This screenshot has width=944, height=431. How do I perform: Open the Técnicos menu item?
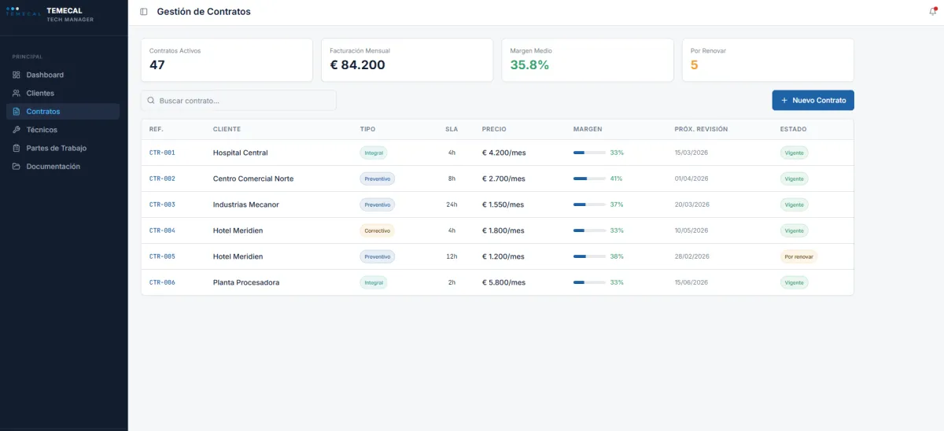[x=42, y=130]
